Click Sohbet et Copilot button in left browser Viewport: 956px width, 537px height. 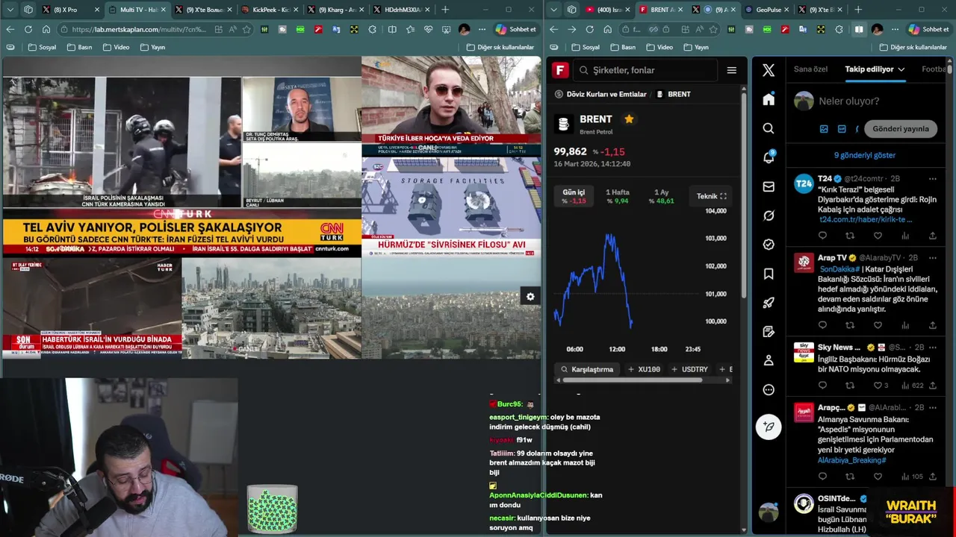[x=516, y=29]
